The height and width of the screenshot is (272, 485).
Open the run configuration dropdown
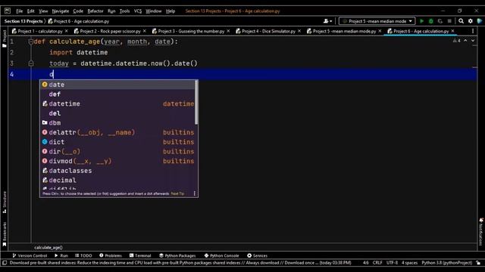pos(377,21)
